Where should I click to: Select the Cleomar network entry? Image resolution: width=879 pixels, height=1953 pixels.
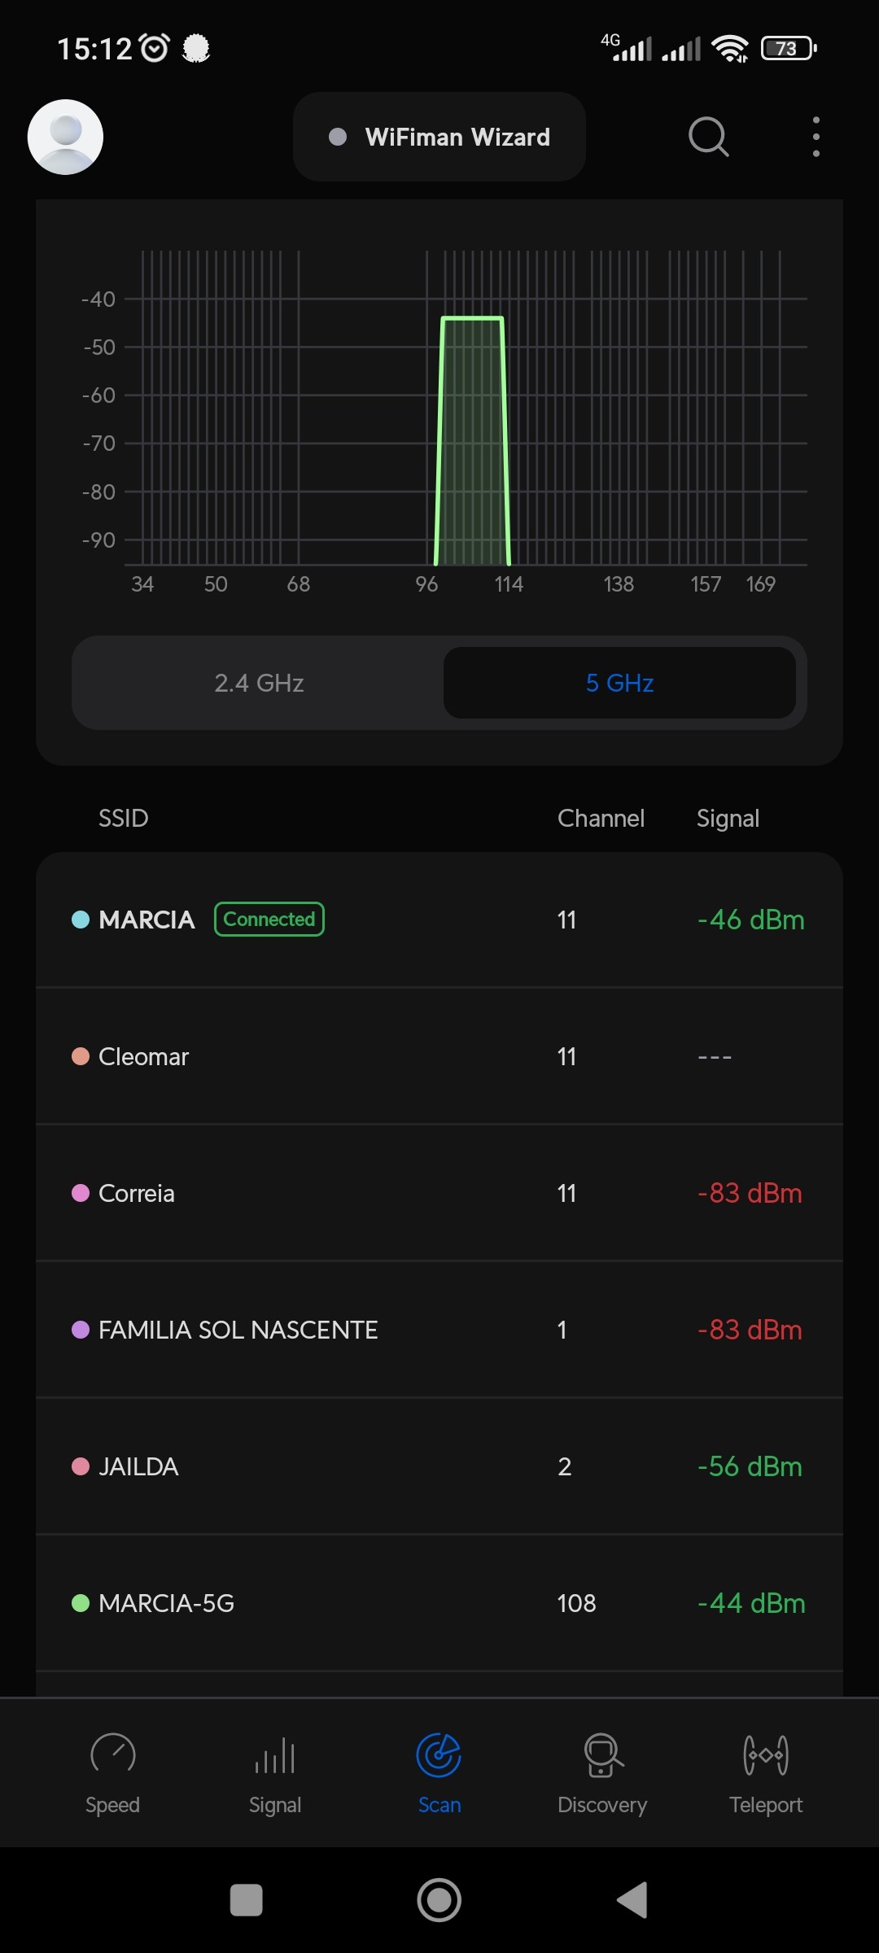tap(439, 1056)
